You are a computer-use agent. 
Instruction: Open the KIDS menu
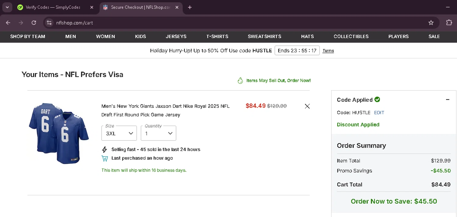[x=140, y=37]
